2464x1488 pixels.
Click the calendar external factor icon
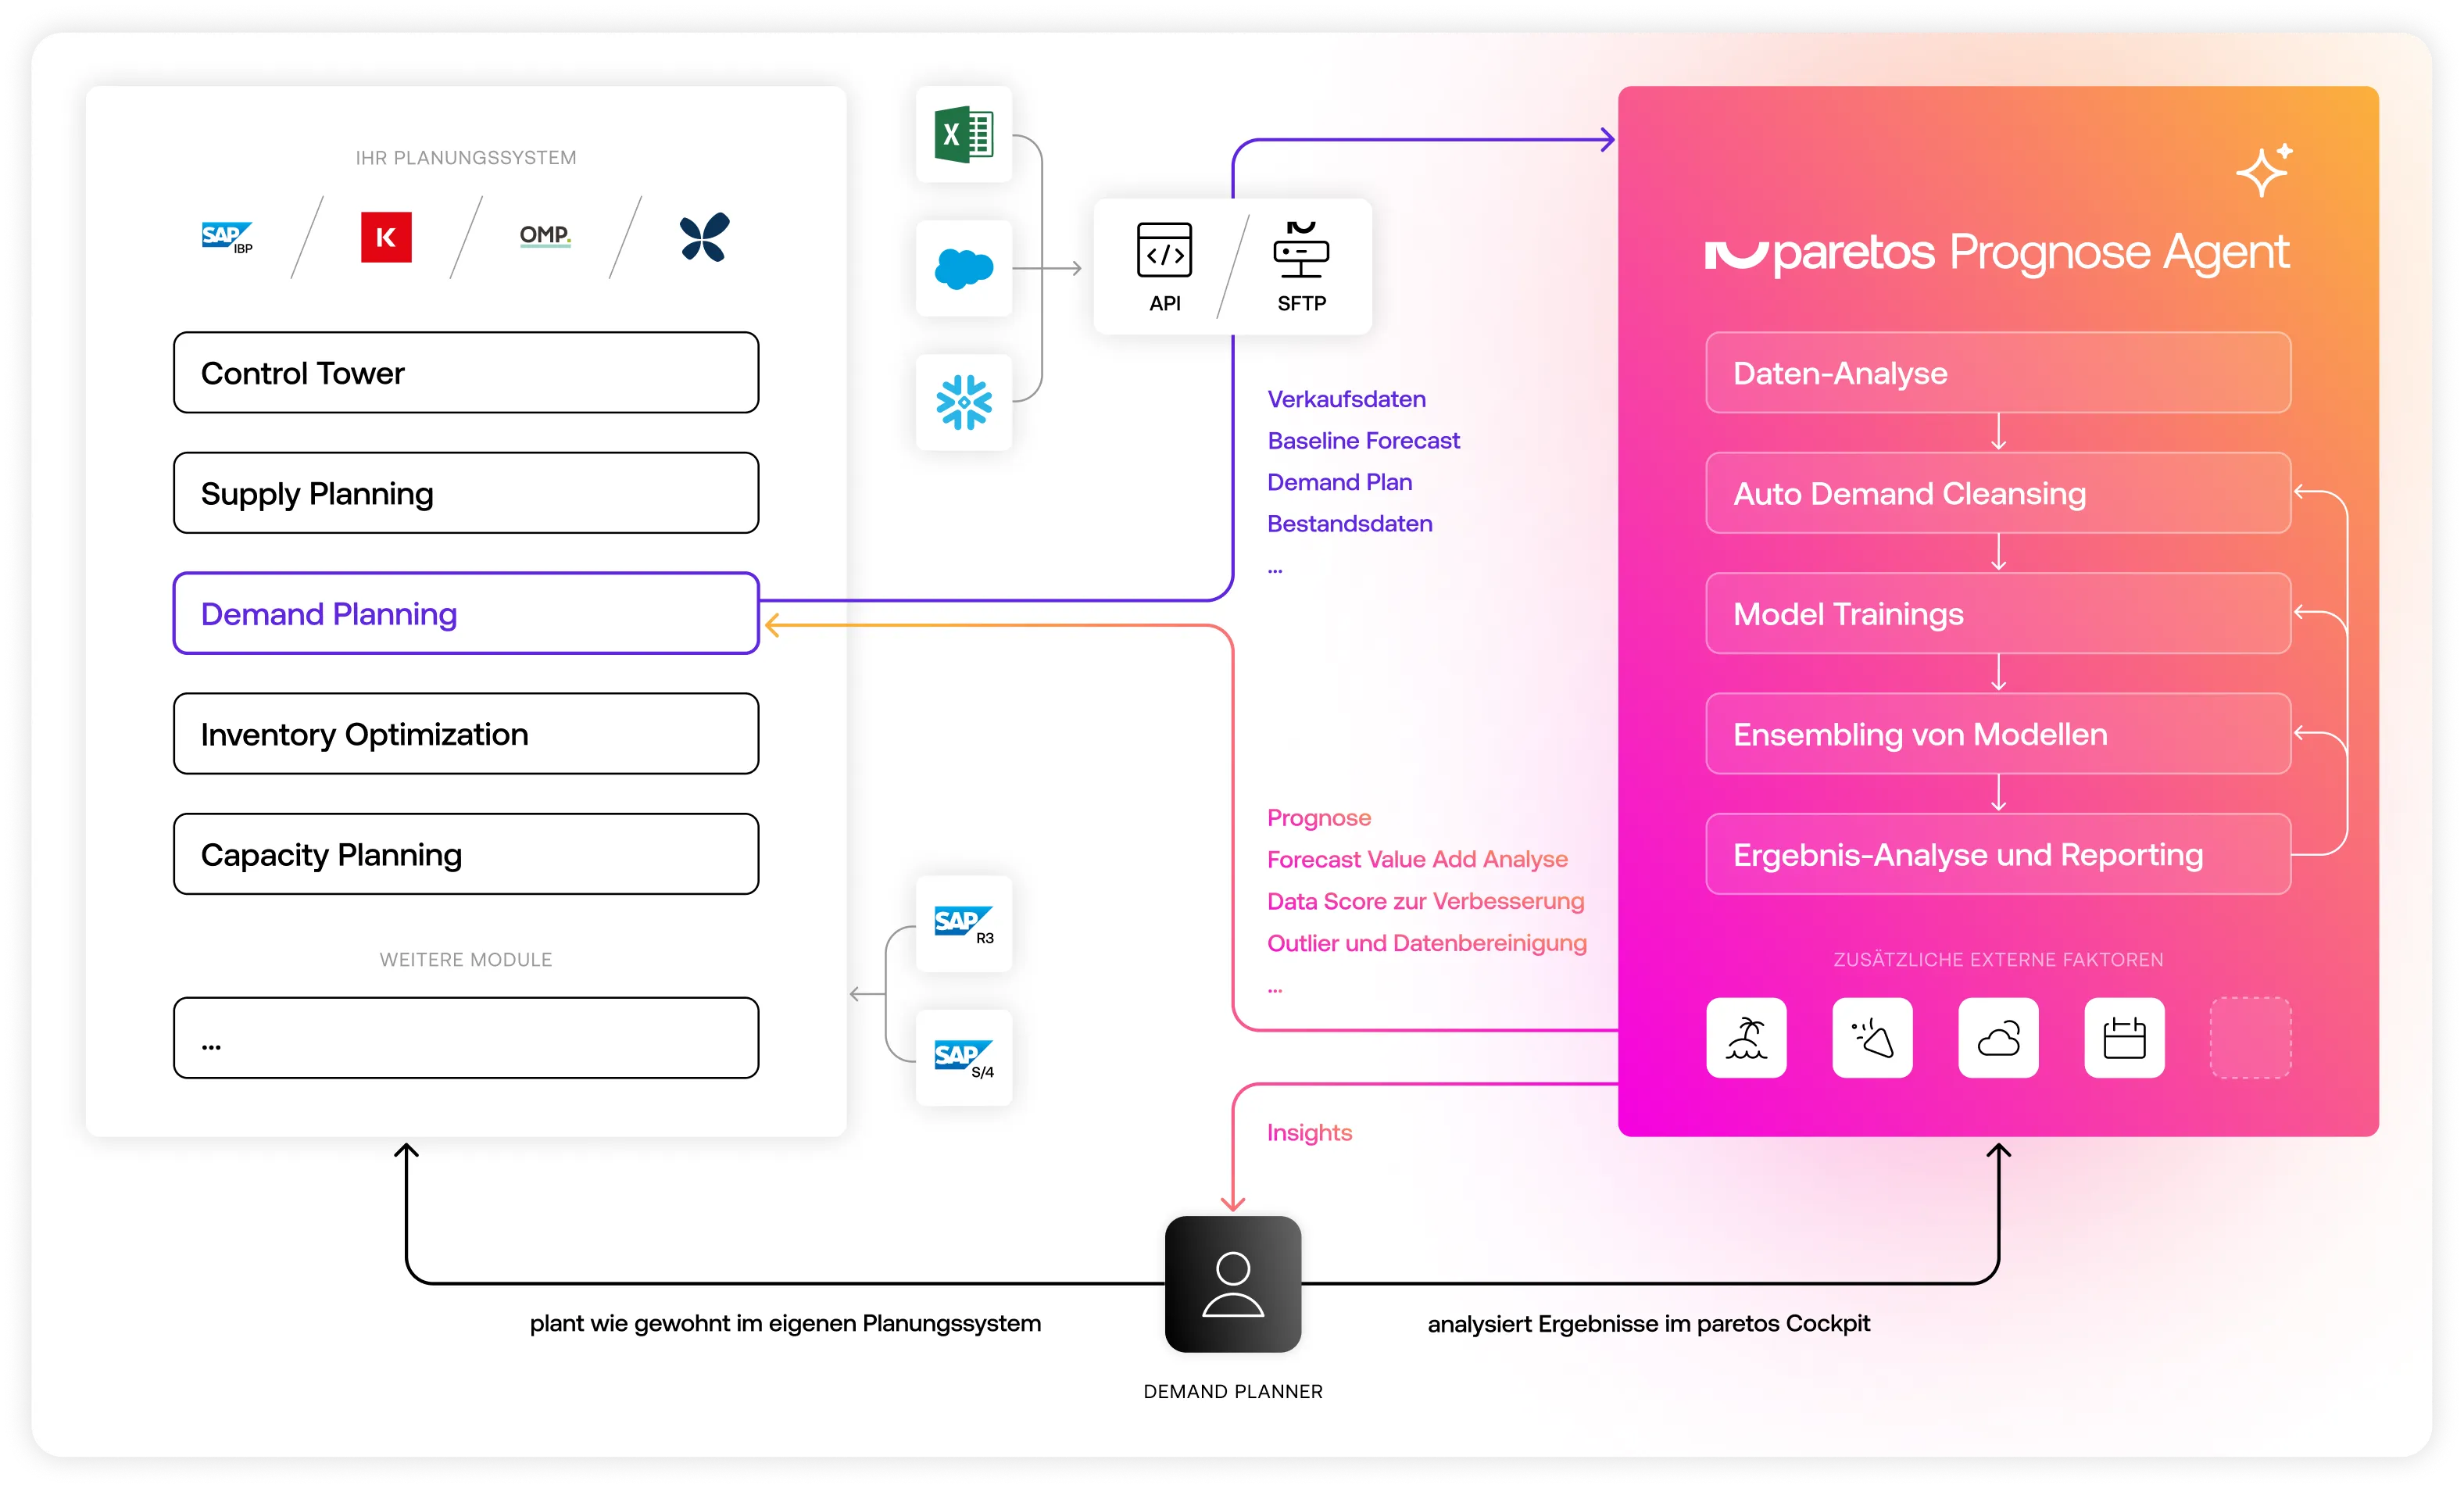[x=2124, y=1037]
